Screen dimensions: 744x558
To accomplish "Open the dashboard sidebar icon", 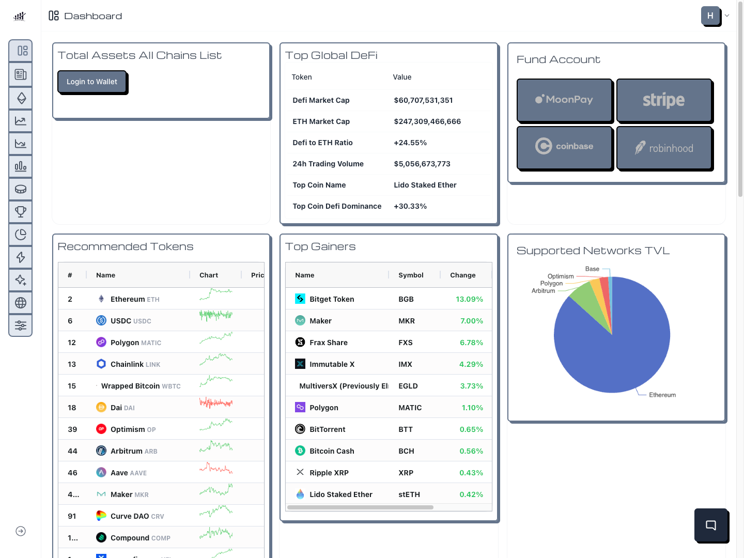I will [21, 51].
